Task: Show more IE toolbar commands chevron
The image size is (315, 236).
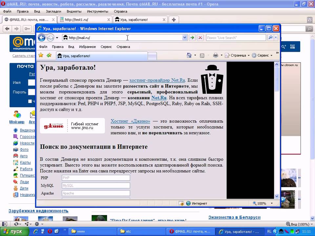Action: (277, 53)
